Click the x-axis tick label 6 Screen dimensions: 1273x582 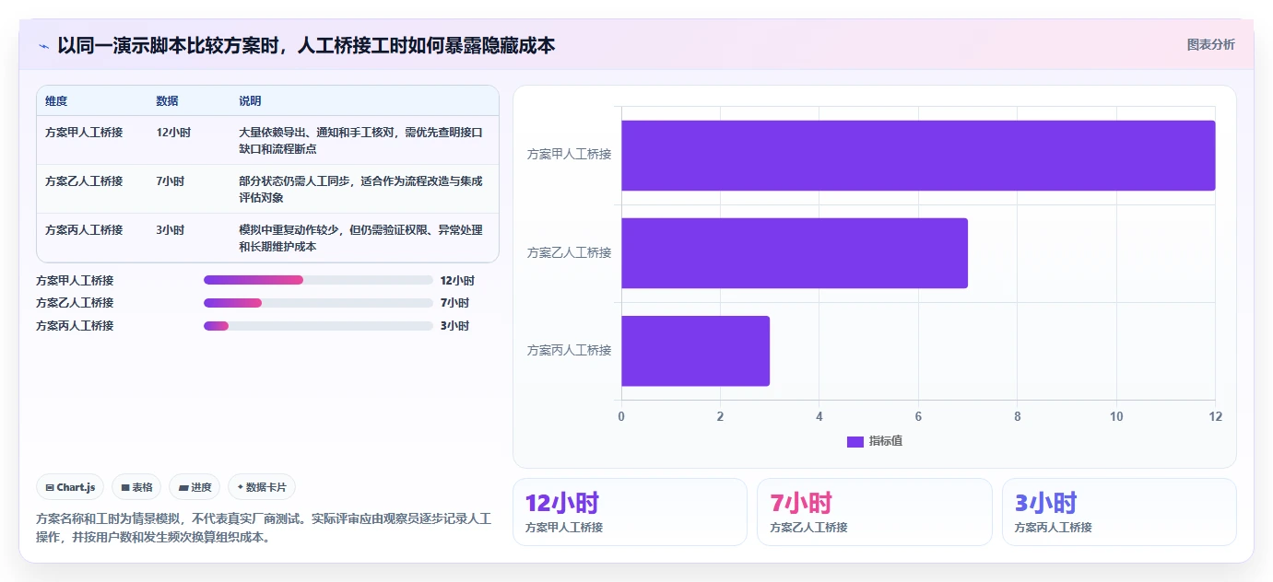click(x=918, y=416)
